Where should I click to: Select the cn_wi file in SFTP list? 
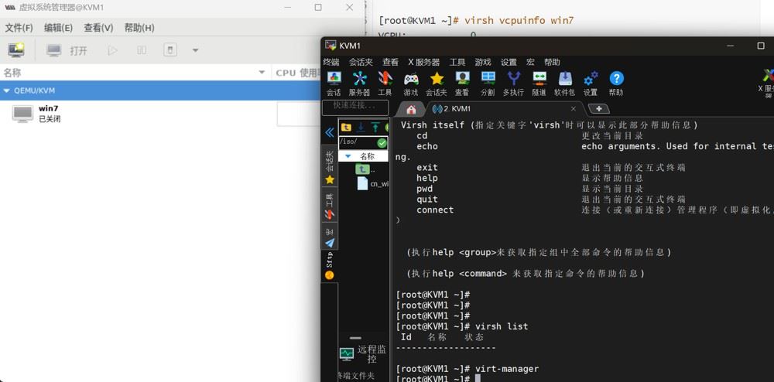372,183
